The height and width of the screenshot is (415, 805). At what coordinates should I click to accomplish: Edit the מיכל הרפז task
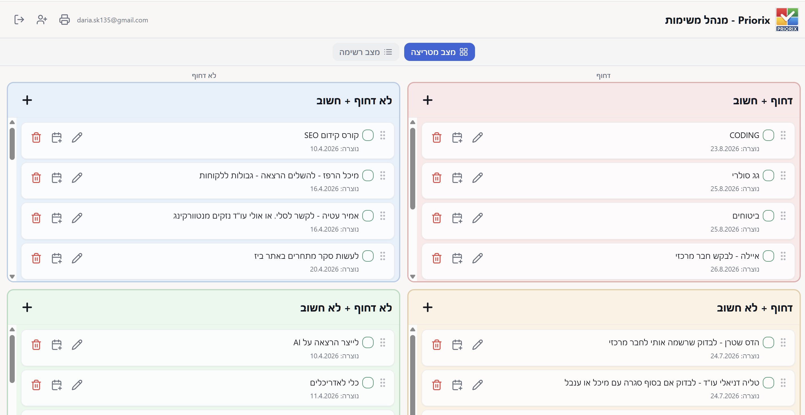(77, 178)
